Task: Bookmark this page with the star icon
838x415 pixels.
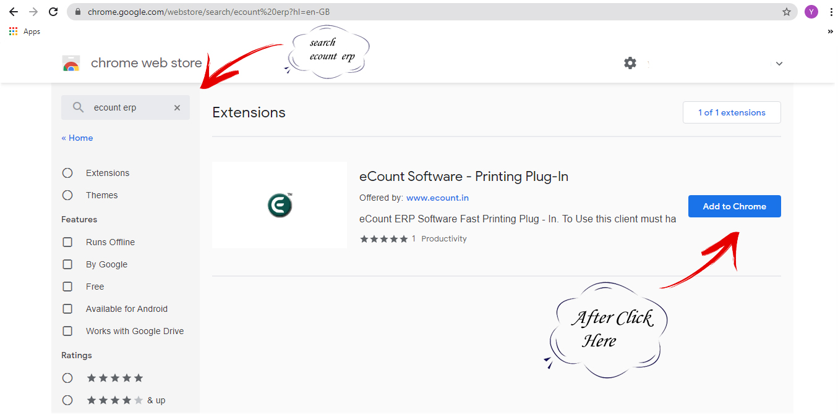Action: (787, 12)
